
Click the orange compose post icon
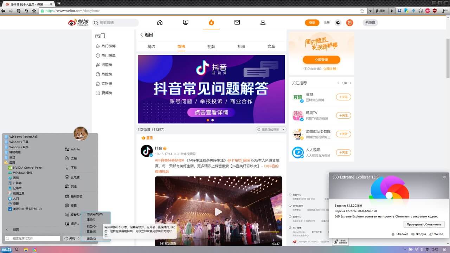pyautogui.click(x=349, y=22)
